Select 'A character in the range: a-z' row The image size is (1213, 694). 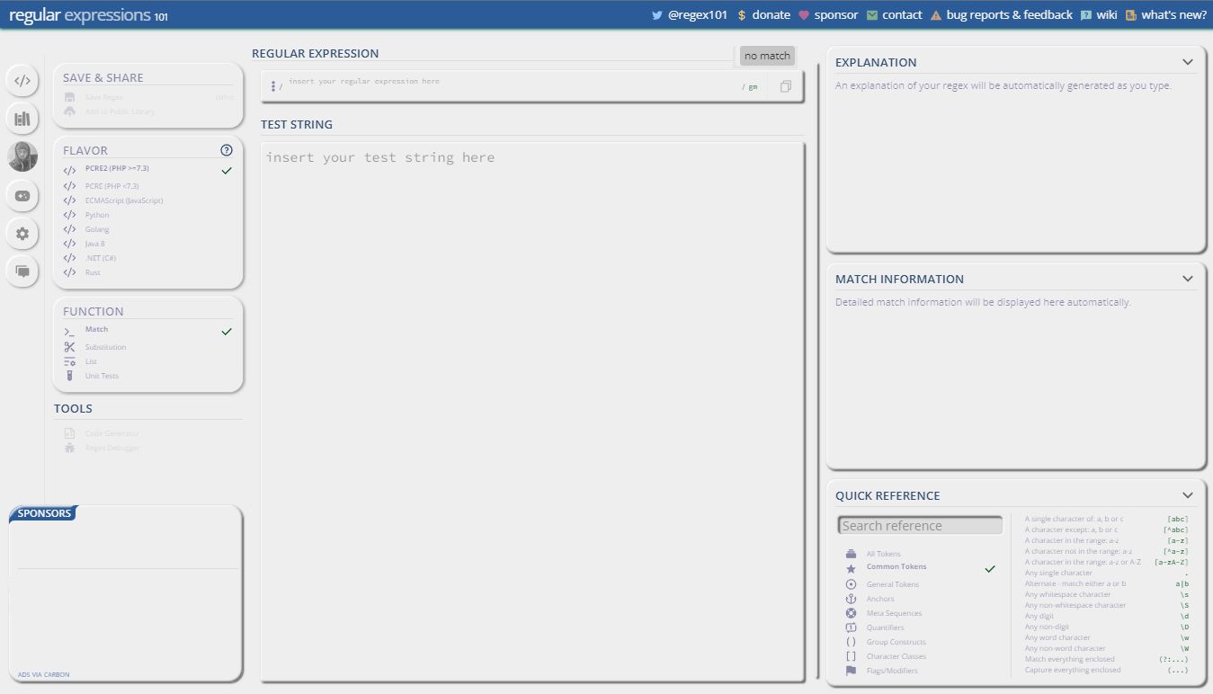tap(1107, 540)
